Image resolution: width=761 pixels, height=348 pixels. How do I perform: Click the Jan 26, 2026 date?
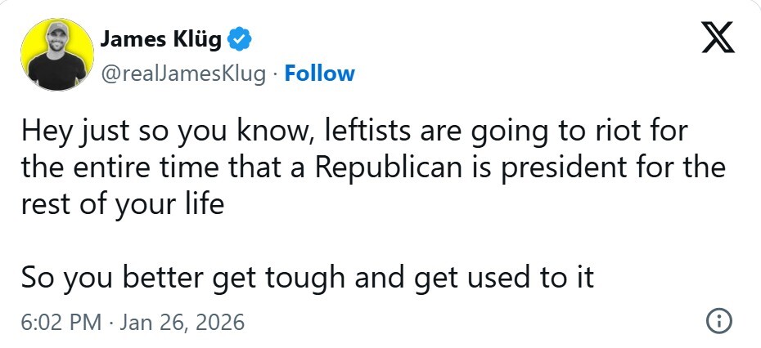[182, 322]
